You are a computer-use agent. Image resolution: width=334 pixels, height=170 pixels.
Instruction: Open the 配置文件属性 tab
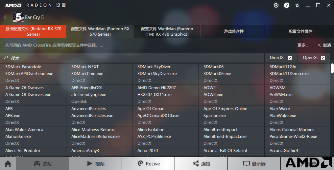(300, 31)
